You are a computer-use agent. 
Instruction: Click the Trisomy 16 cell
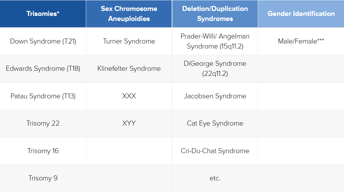tap(43, 151)
